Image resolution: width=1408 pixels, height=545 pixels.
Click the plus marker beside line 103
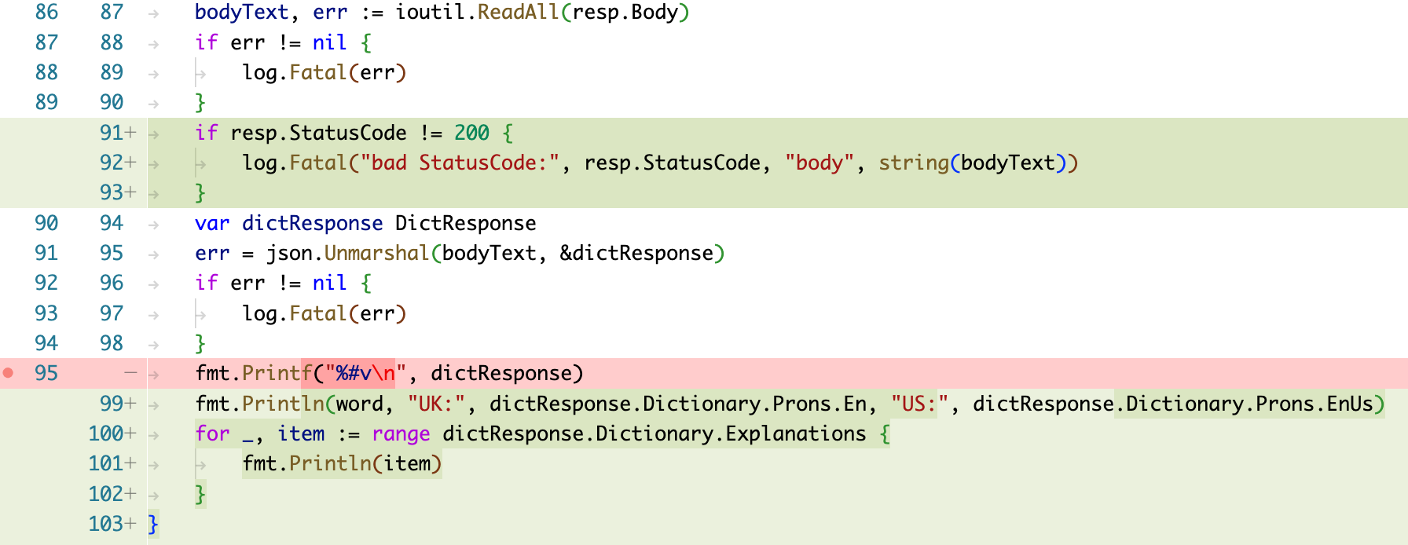[x=130, y=524]
